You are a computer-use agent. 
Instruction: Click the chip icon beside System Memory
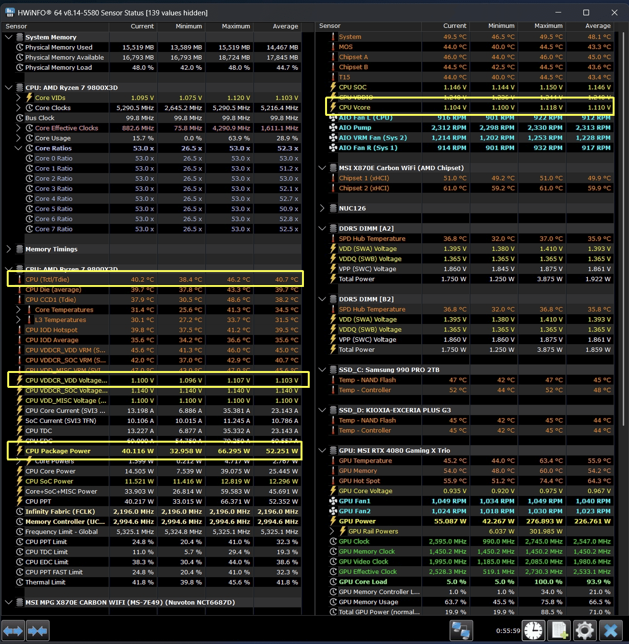20,37
